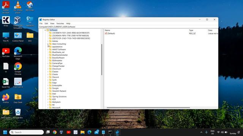243x136 pixels.
Task: Open YouTube desktop shortcut
Action: coord(6,52)
